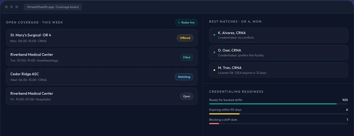Click the three60health.app Coverage board address bar
The width and height of the screenshot is (354, 136).
point(53,7)
